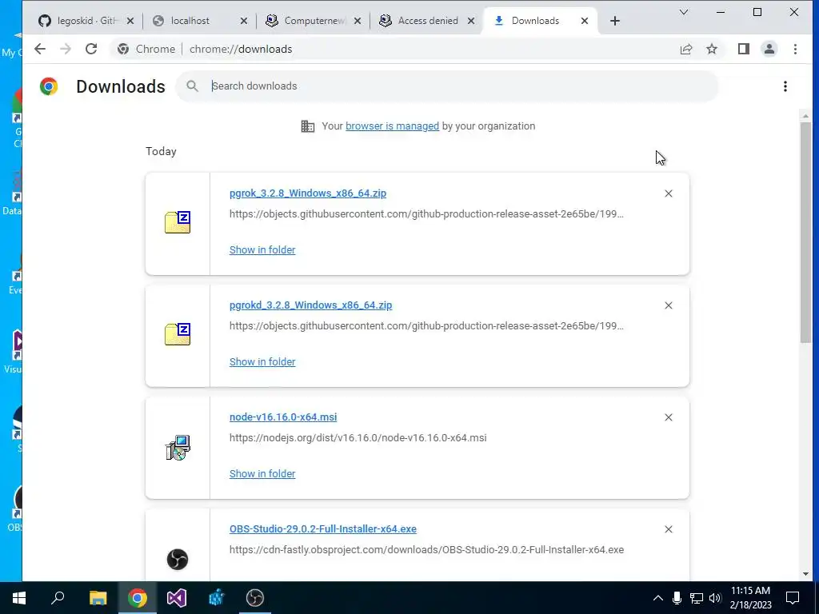The image size is (819, 614).
Task: Open the Downloads page more actions menu
Action: click(785, 86)
